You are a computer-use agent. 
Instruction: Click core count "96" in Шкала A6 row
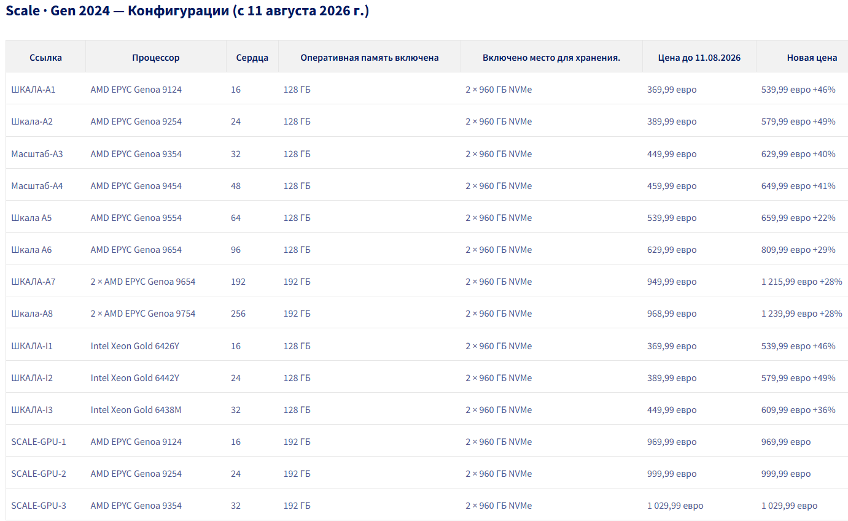[236, 250]
